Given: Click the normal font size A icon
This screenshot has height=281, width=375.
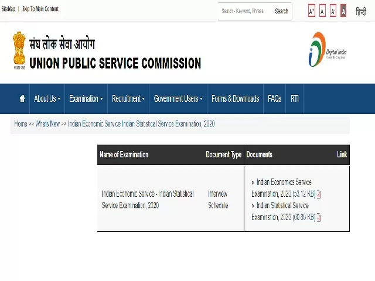Looking at the screenshot, I should click(x=322, y=11).
